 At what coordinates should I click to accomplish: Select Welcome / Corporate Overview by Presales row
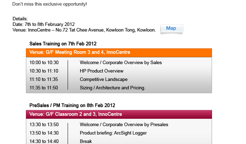[124, 125]
